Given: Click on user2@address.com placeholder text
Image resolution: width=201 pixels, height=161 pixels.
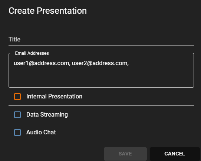Looking at the screenshot, I should point(100,63).
